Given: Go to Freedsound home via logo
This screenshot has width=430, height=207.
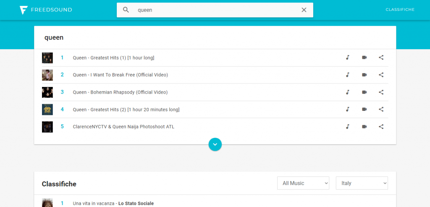Looking at the screenshot, I should pos(46,10).
